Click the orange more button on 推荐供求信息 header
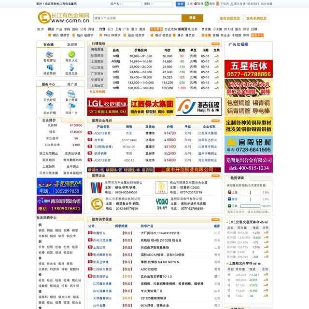Image resolution: width=309 pixels, height=309 pixels. (215, 219)
